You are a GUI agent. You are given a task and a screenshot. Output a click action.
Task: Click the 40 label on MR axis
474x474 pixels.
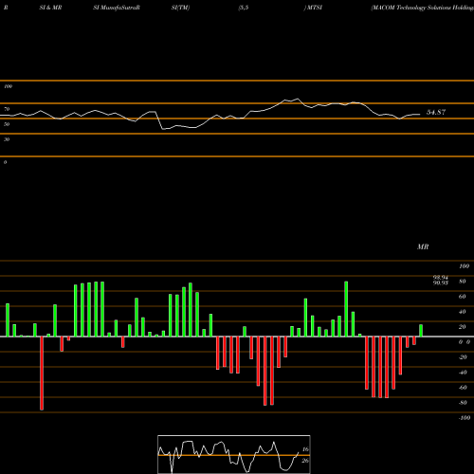[x=462, y=312]
